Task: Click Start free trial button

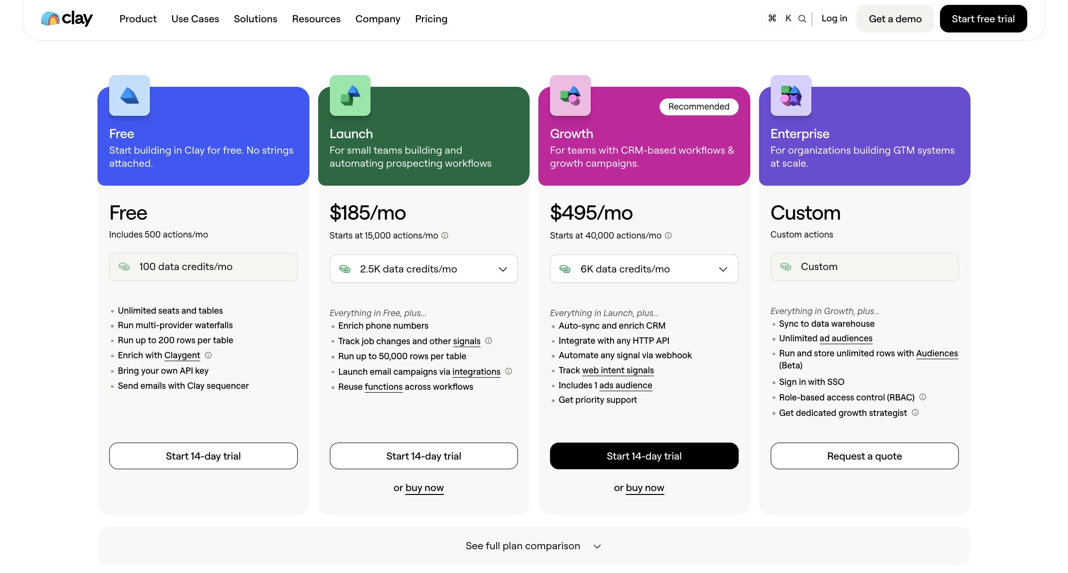Action: (983, 19)
